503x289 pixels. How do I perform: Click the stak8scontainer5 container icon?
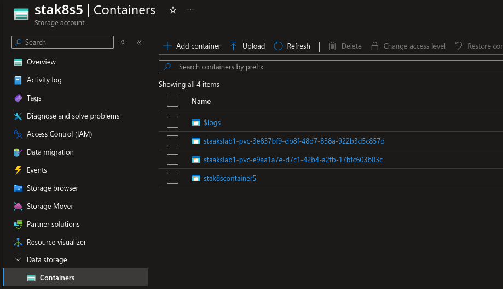[196, 178]
